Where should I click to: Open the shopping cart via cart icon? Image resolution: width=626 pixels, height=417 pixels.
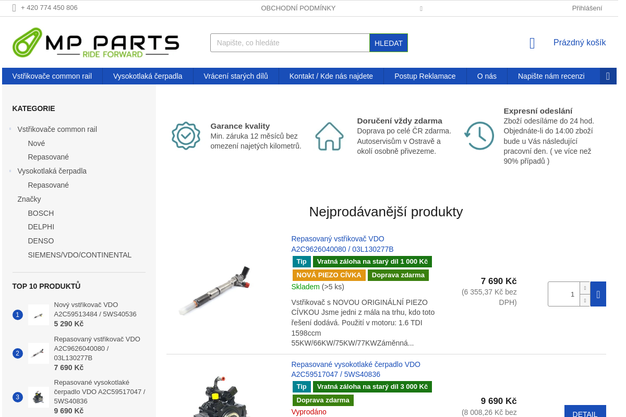pyautogui.click(x=532, y=43)
